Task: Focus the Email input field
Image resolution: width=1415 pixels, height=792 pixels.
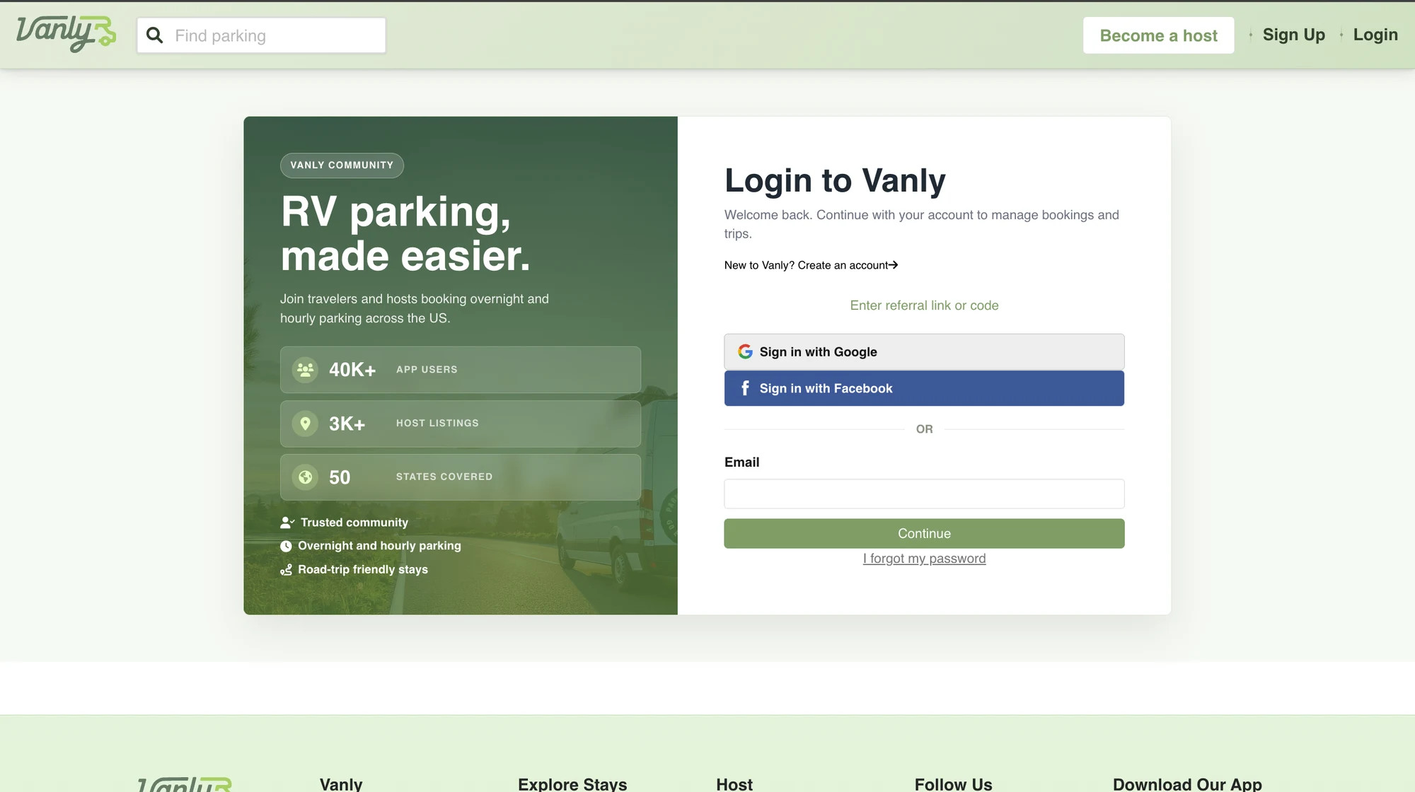Action: [924, 494]
